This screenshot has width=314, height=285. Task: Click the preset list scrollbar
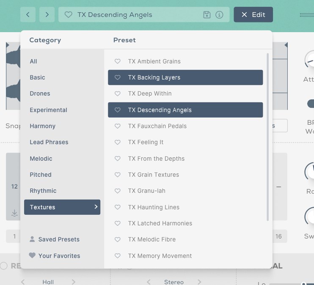[x=267, y=135]
